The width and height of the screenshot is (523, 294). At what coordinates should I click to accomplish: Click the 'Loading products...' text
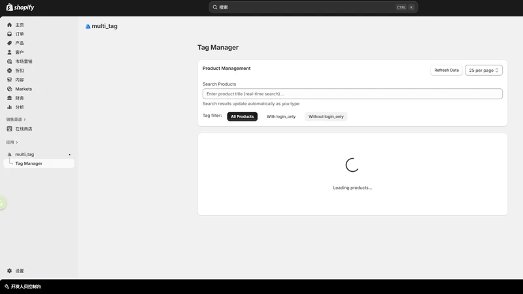pyautogui.click(x=352, y=188)
